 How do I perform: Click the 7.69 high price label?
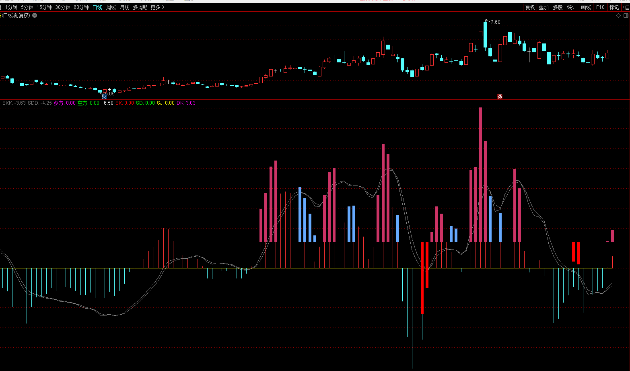(495, 22)
